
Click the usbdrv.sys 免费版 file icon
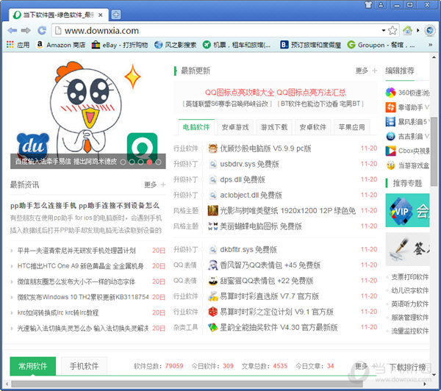click(x=213, y=164)
